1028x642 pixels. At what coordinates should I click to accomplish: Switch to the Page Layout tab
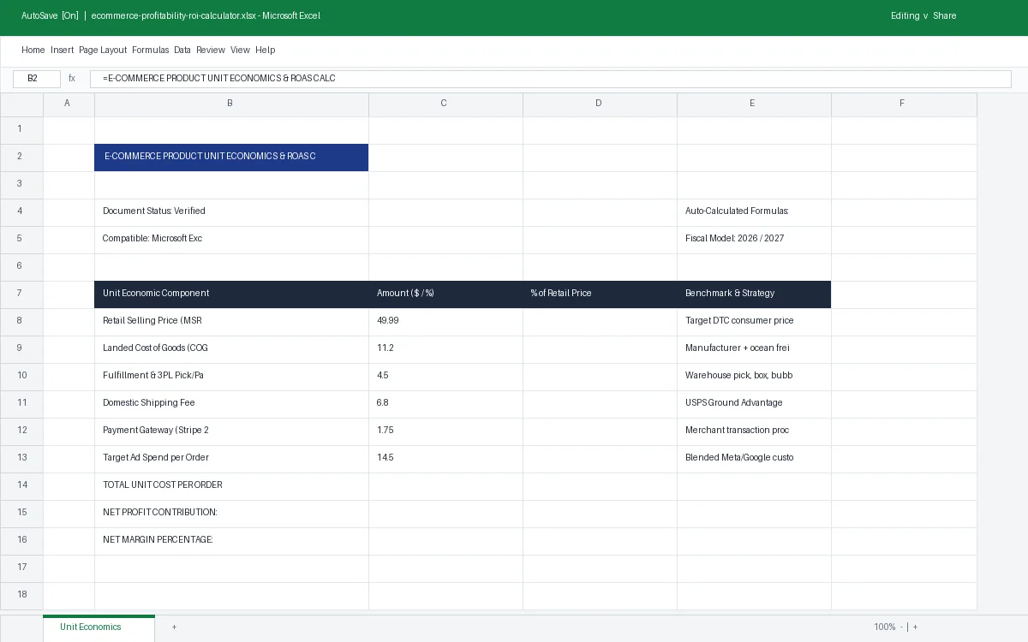coord(103,50)
